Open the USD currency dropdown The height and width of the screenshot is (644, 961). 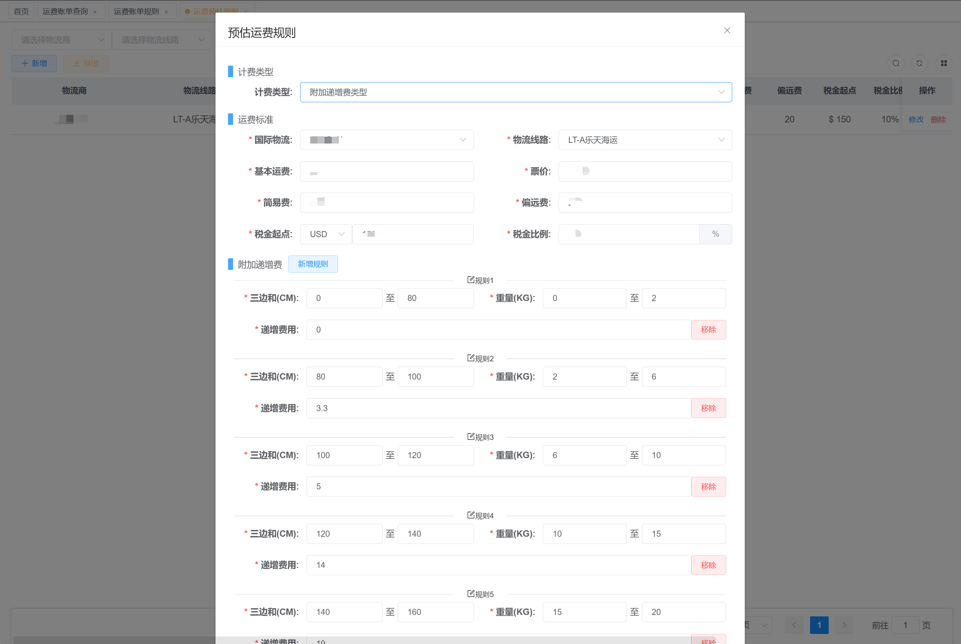(x=326, y=234)
